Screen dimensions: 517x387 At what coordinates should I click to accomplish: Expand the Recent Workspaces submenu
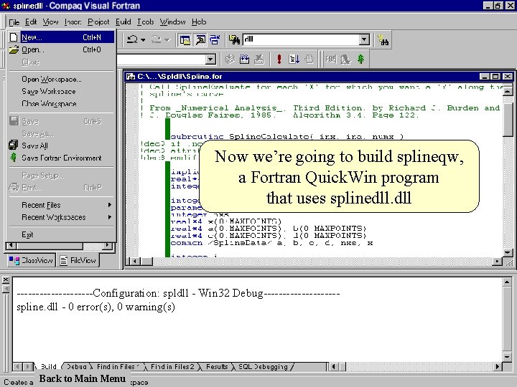tap(61, 217)
